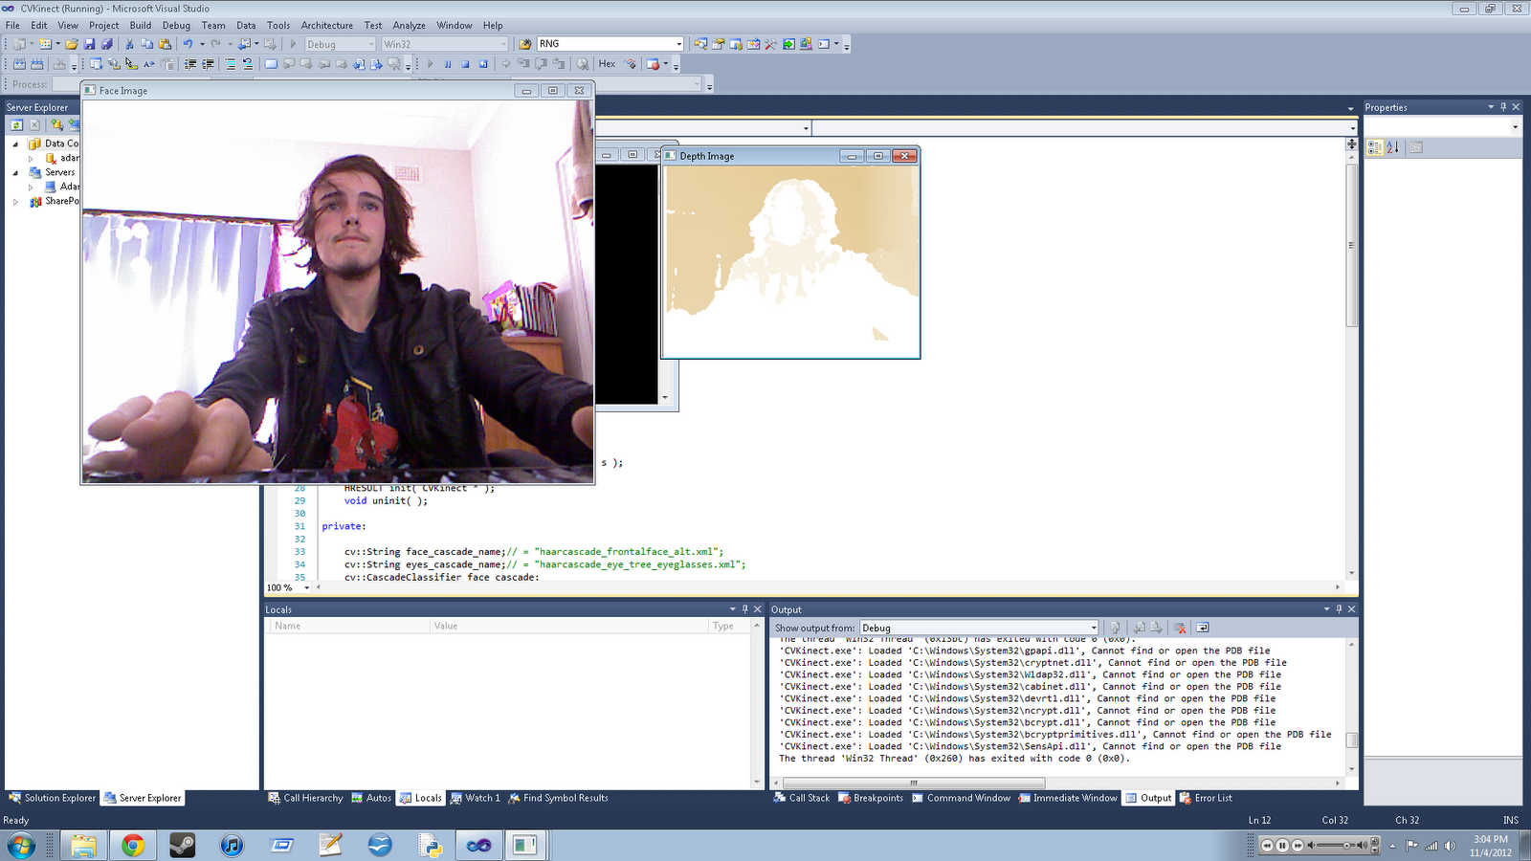Click the Break All pause icon
Viewport: 1531px width, 861px height.
pos(448,64)
